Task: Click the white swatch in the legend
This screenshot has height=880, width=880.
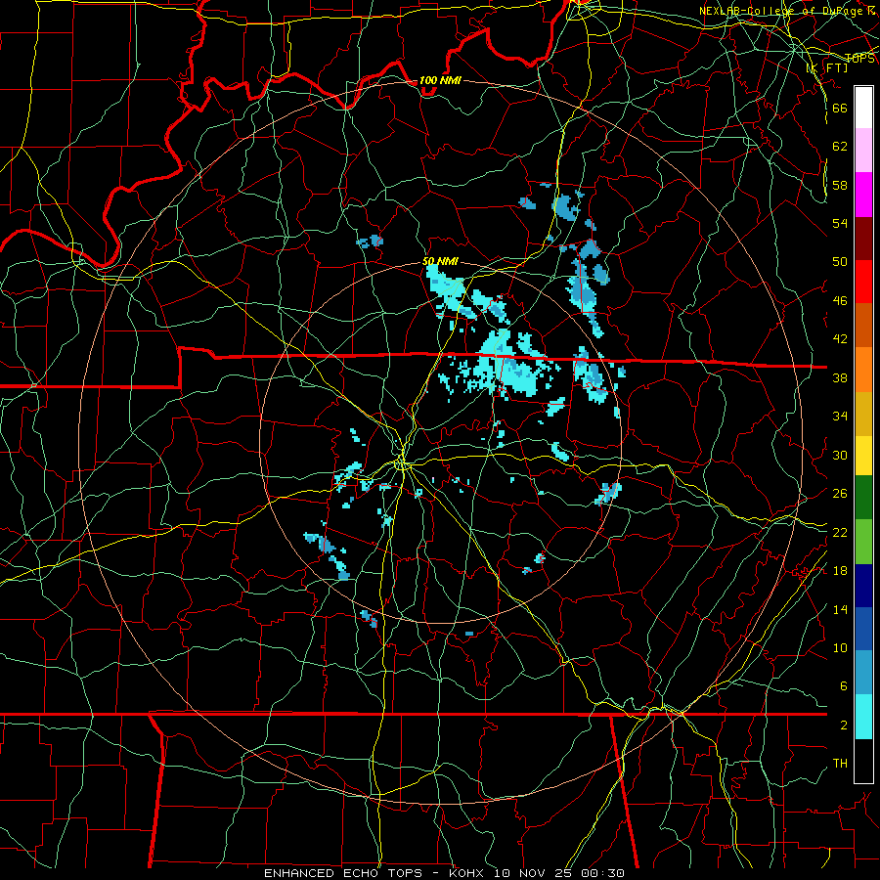Action: 863,108
